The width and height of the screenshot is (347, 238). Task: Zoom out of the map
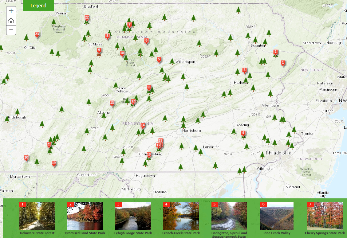coord(11,30)
